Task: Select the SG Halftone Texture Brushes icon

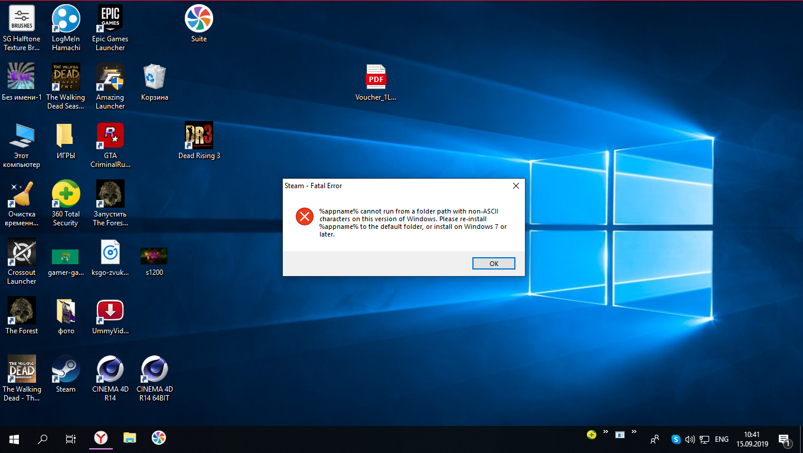Action: (22, 28)
